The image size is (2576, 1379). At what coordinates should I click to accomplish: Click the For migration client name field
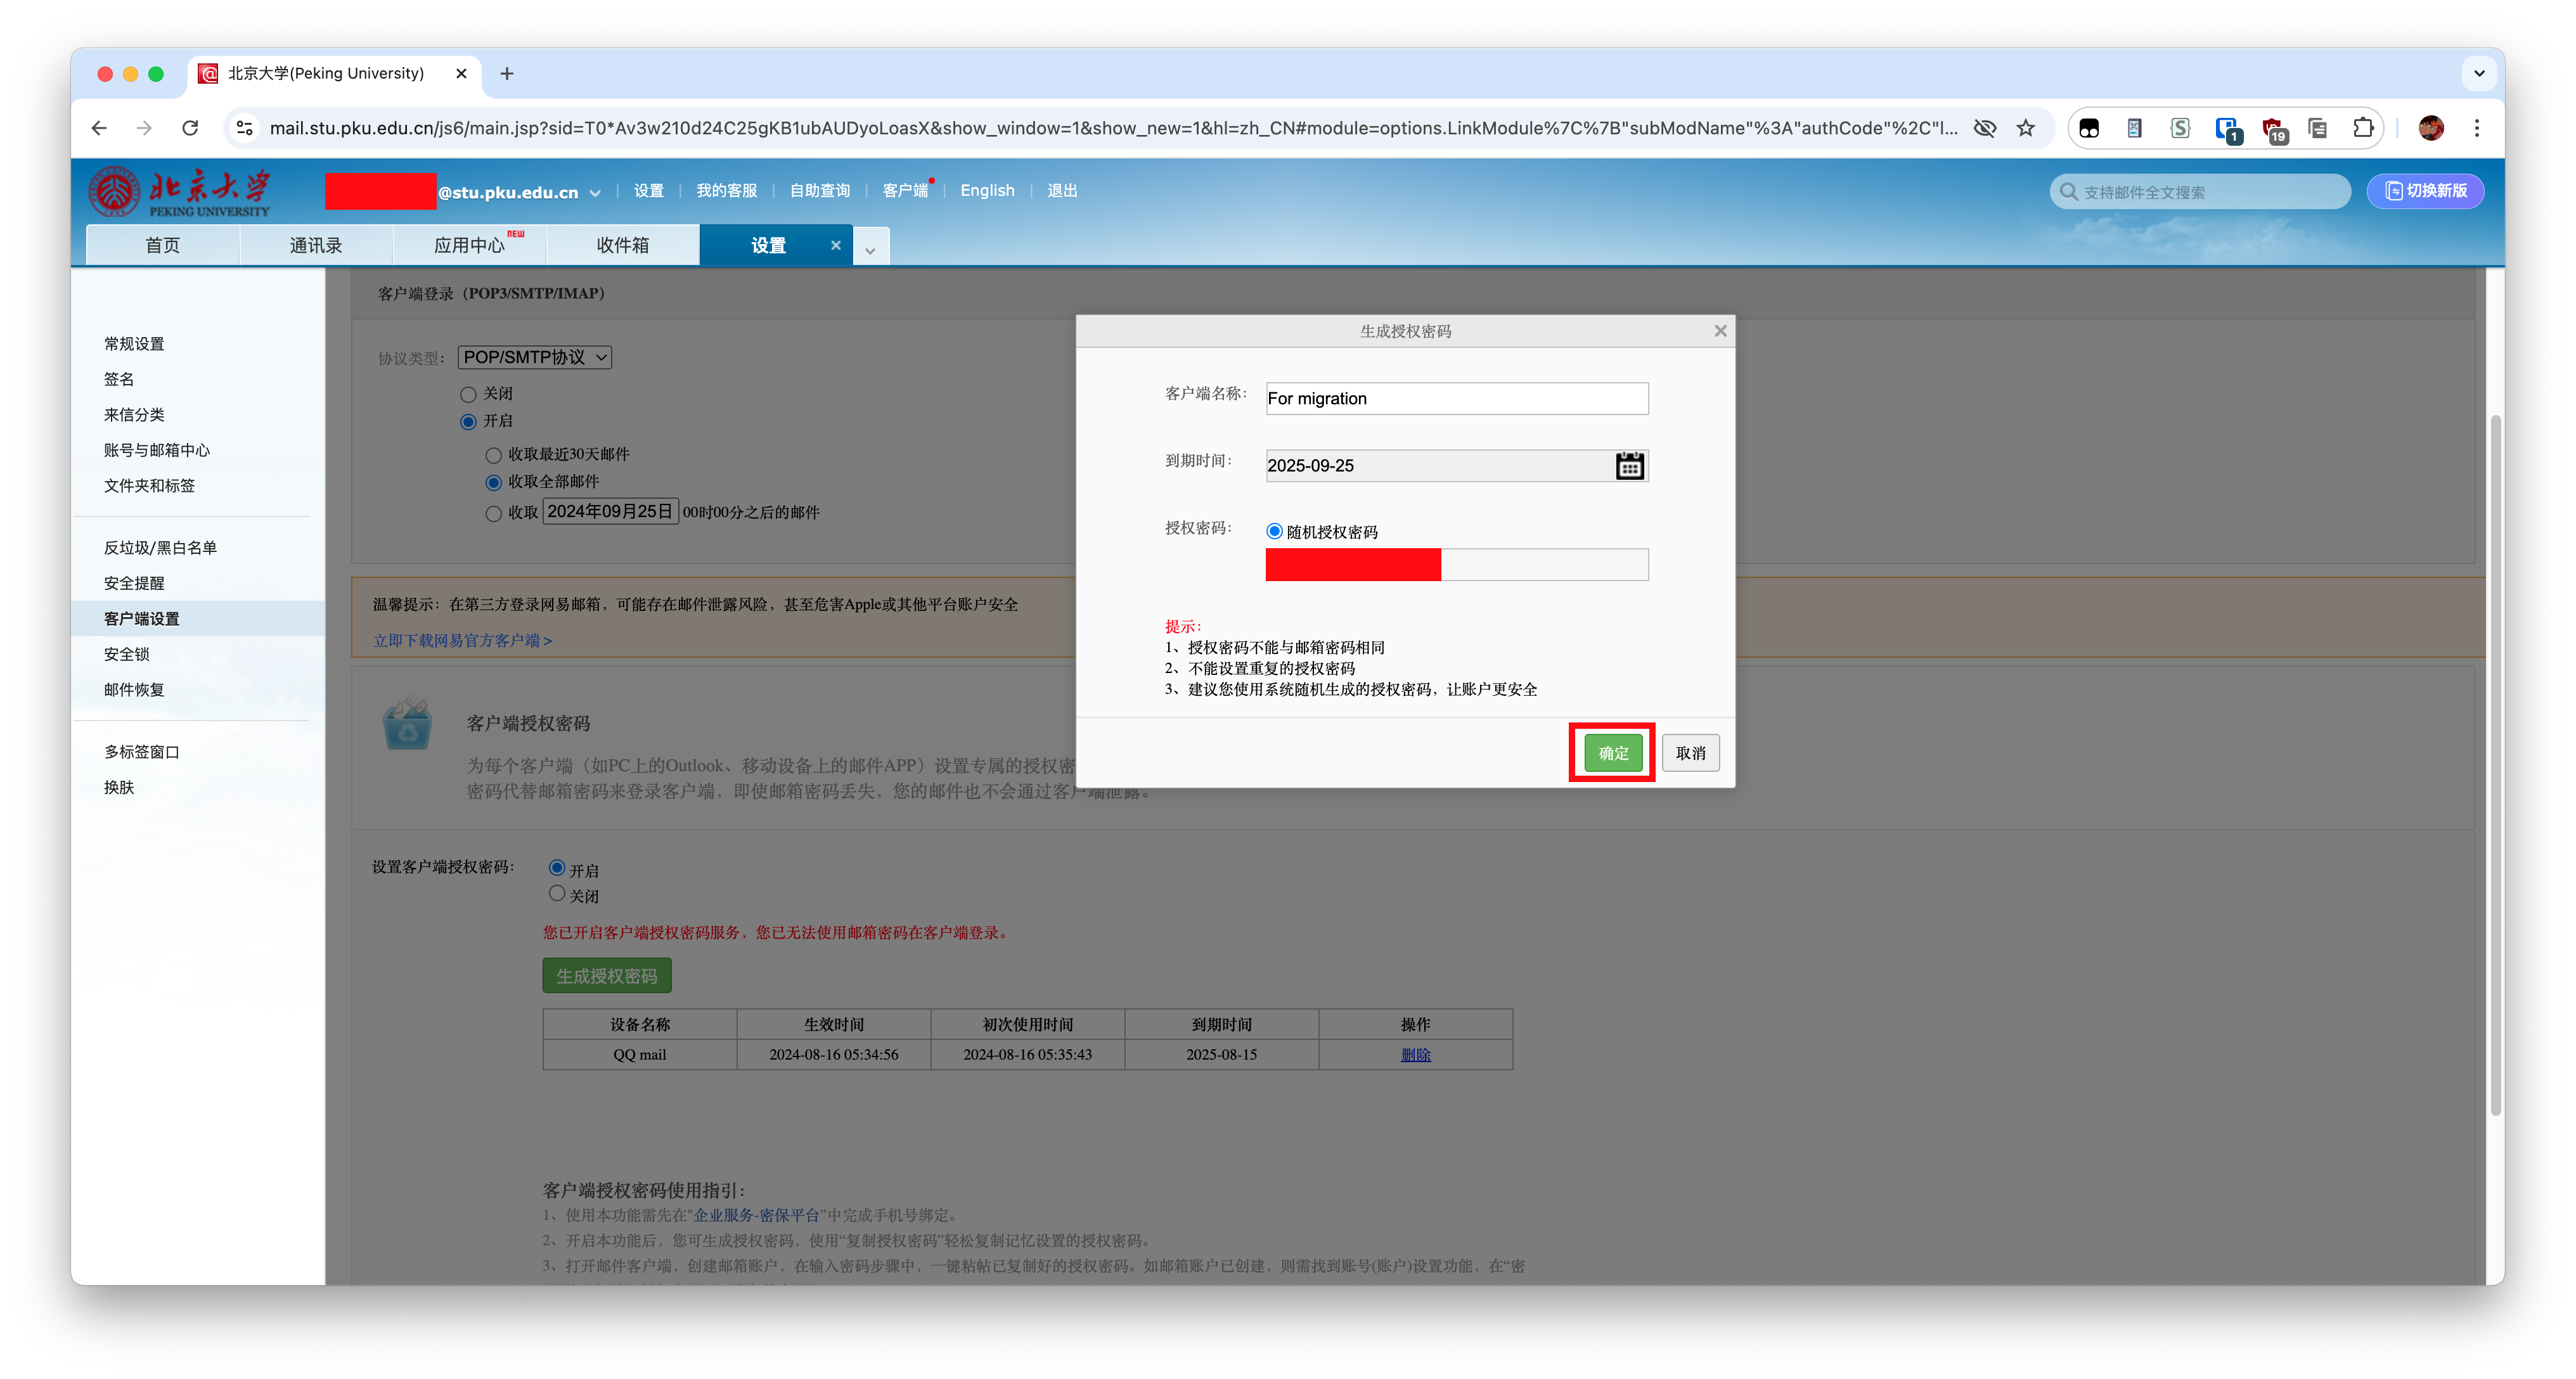(1456, 398)
